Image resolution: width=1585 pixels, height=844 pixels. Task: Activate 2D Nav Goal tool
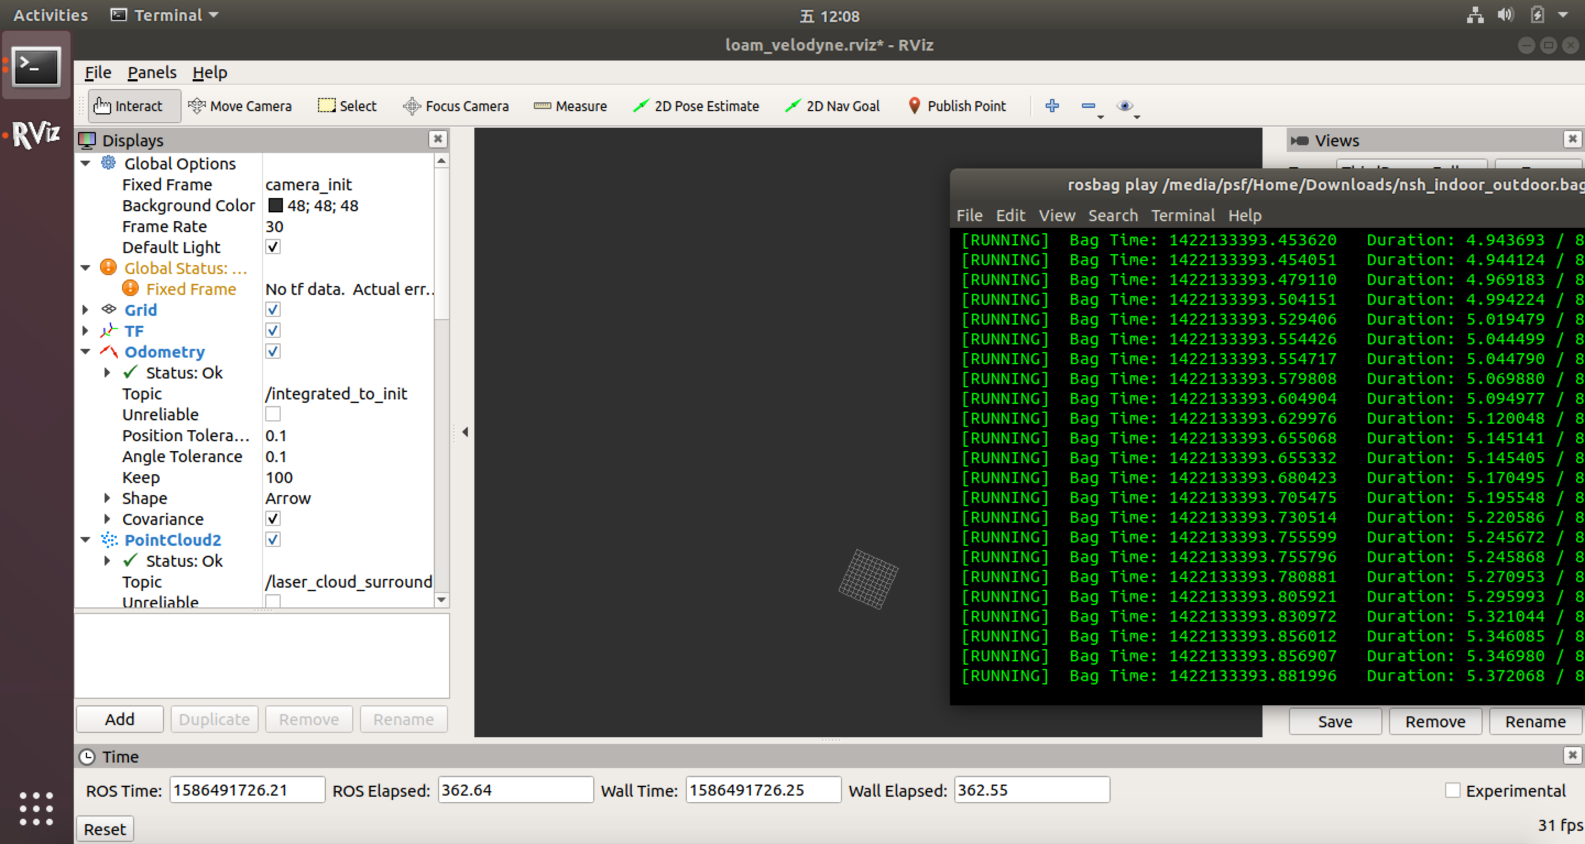[x=833, y=106]
